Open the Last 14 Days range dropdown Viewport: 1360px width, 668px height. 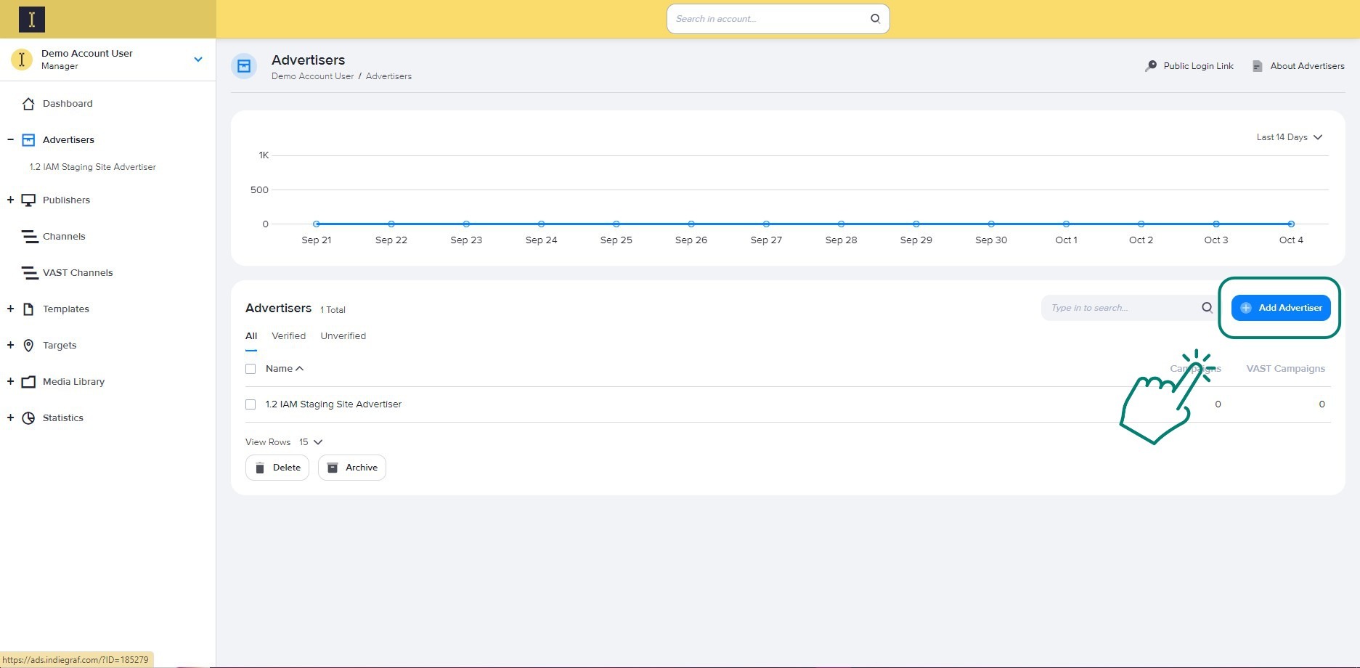click(1289, 137)
